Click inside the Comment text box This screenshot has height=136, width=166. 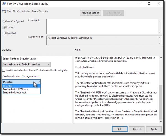coord(102,27)
